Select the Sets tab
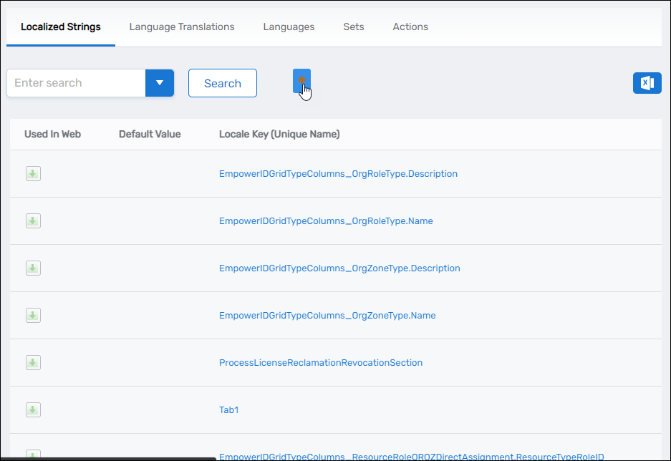This screenshot has width=671, height=461. click(353, 26)
